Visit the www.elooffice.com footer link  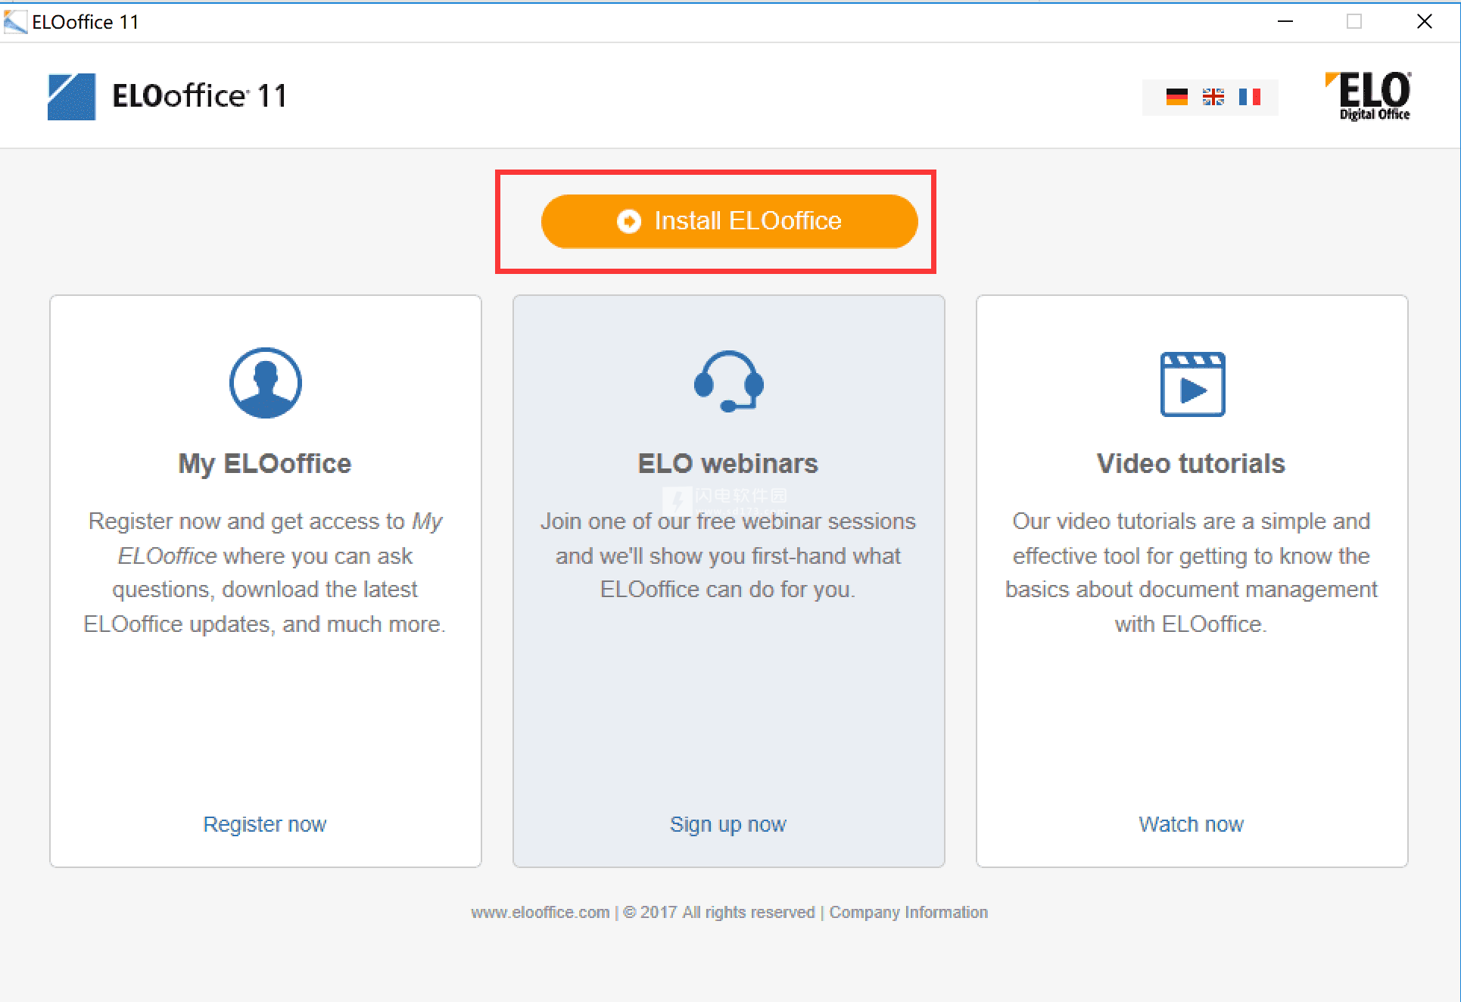(x=540, y=913)
